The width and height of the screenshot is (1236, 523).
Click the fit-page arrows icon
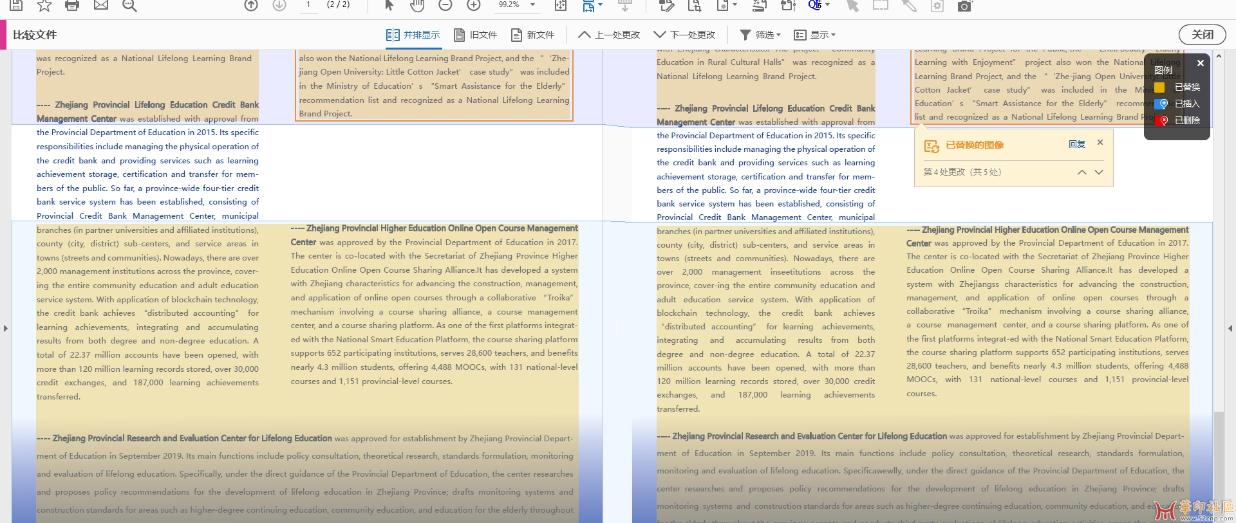coord(561,5)
